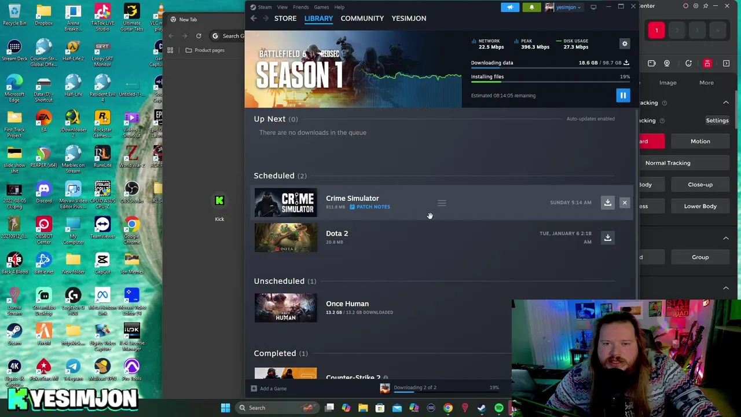Switch to the LIBRARY tab

click(318, 19)
